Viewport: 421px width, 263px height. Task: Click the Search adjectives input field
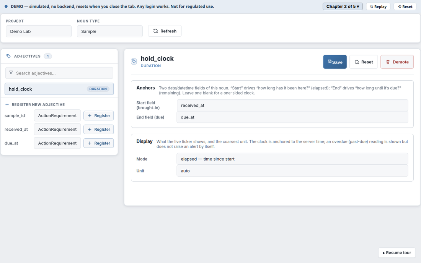pyautogui.click(x=59, y=73)
